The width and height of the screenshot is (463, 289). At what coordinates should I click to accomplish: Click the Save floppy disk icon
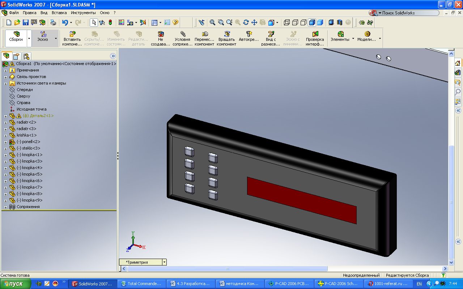26,22
